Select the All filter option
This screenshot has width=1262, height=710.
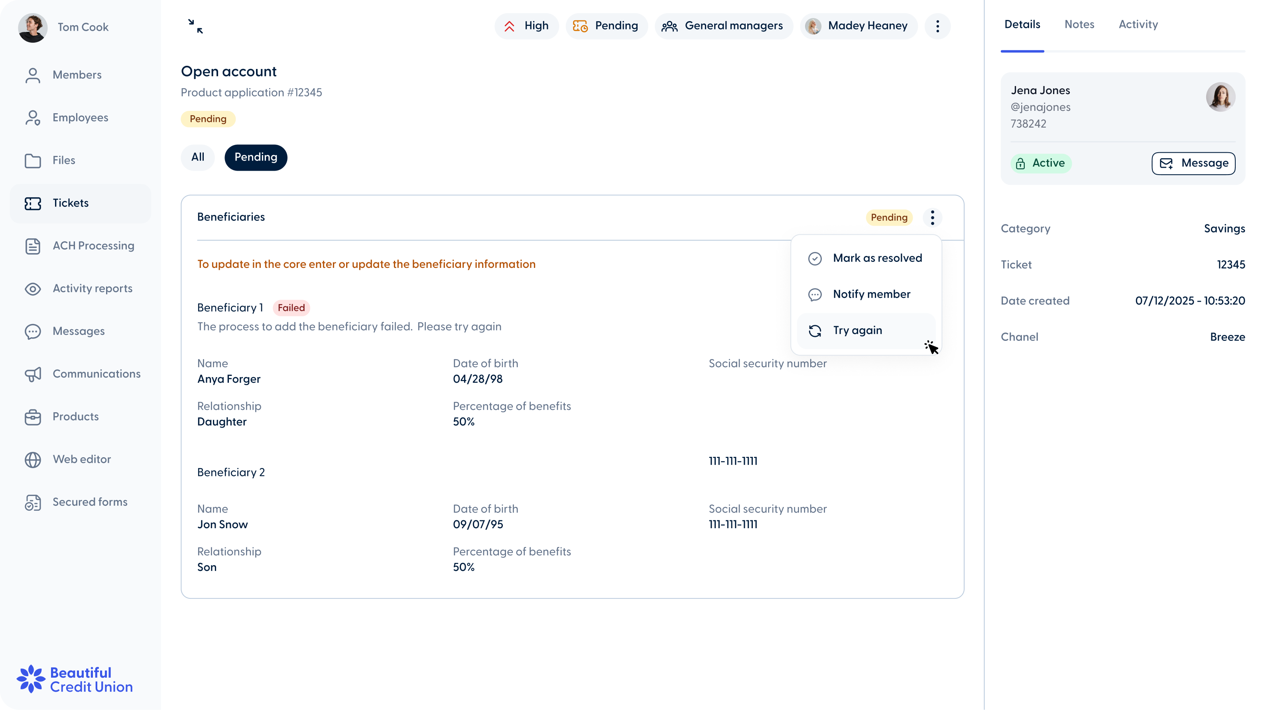coord(197,157)
